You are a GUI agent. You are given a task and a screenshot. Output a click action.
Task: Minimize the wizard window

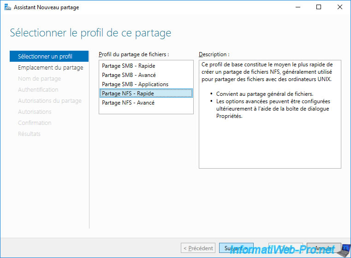(298, 7)
